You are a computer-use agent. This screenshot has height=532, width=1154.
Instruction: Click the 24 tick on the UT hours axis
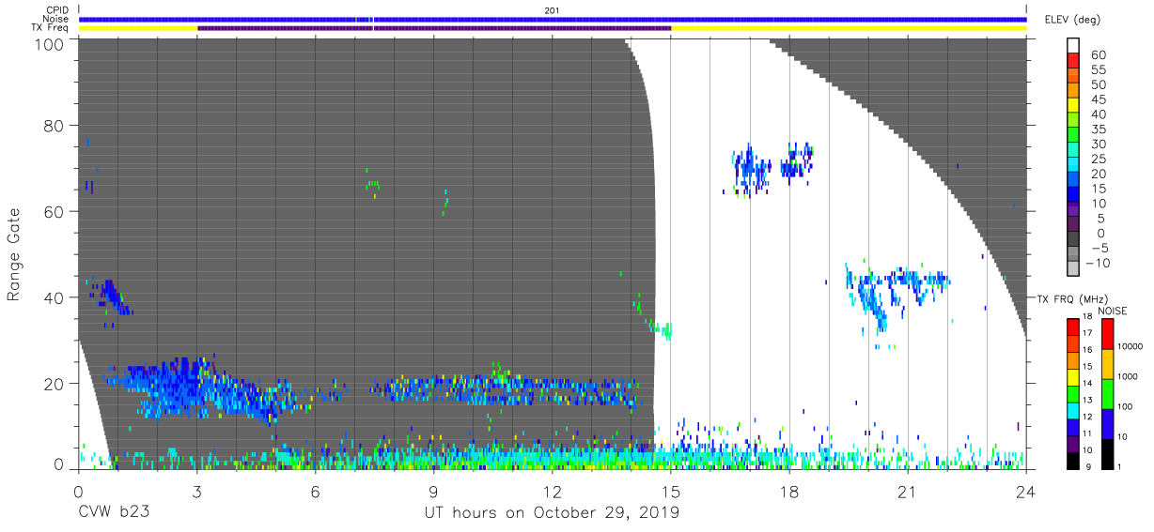1025,493
